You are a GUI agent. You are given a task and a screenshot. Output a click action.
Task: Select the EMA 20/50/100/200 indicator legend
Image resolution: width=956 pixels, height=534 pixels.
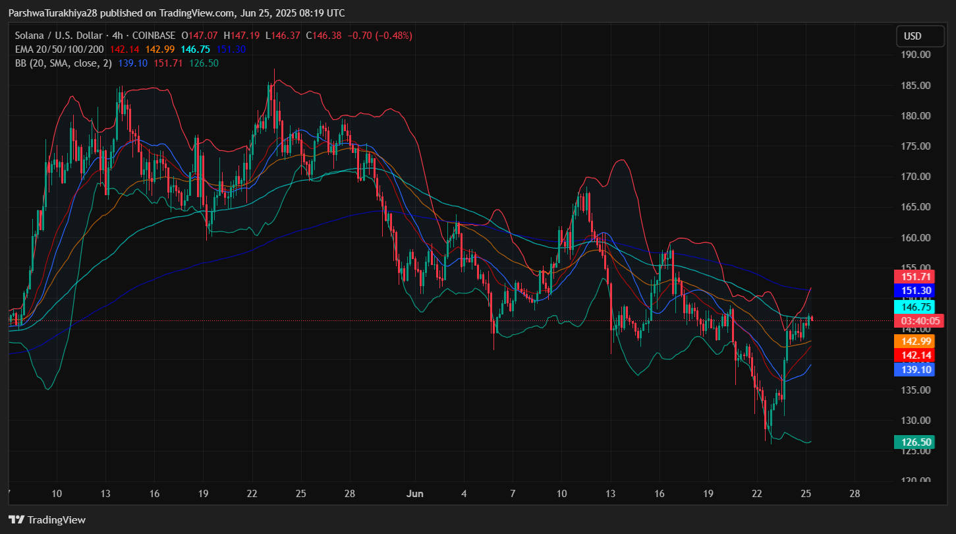[x=59, y=49]
